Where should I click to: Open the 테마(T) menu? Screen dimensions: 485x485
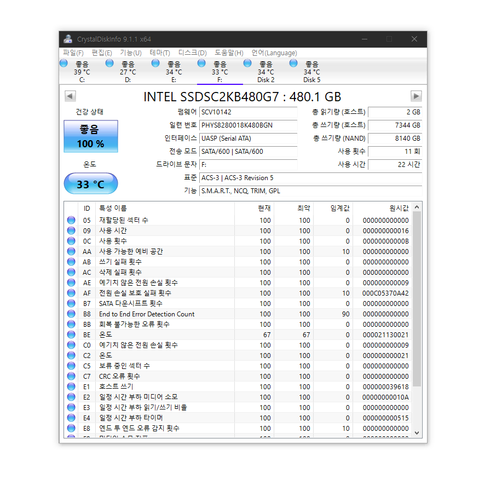coord(160,53)
